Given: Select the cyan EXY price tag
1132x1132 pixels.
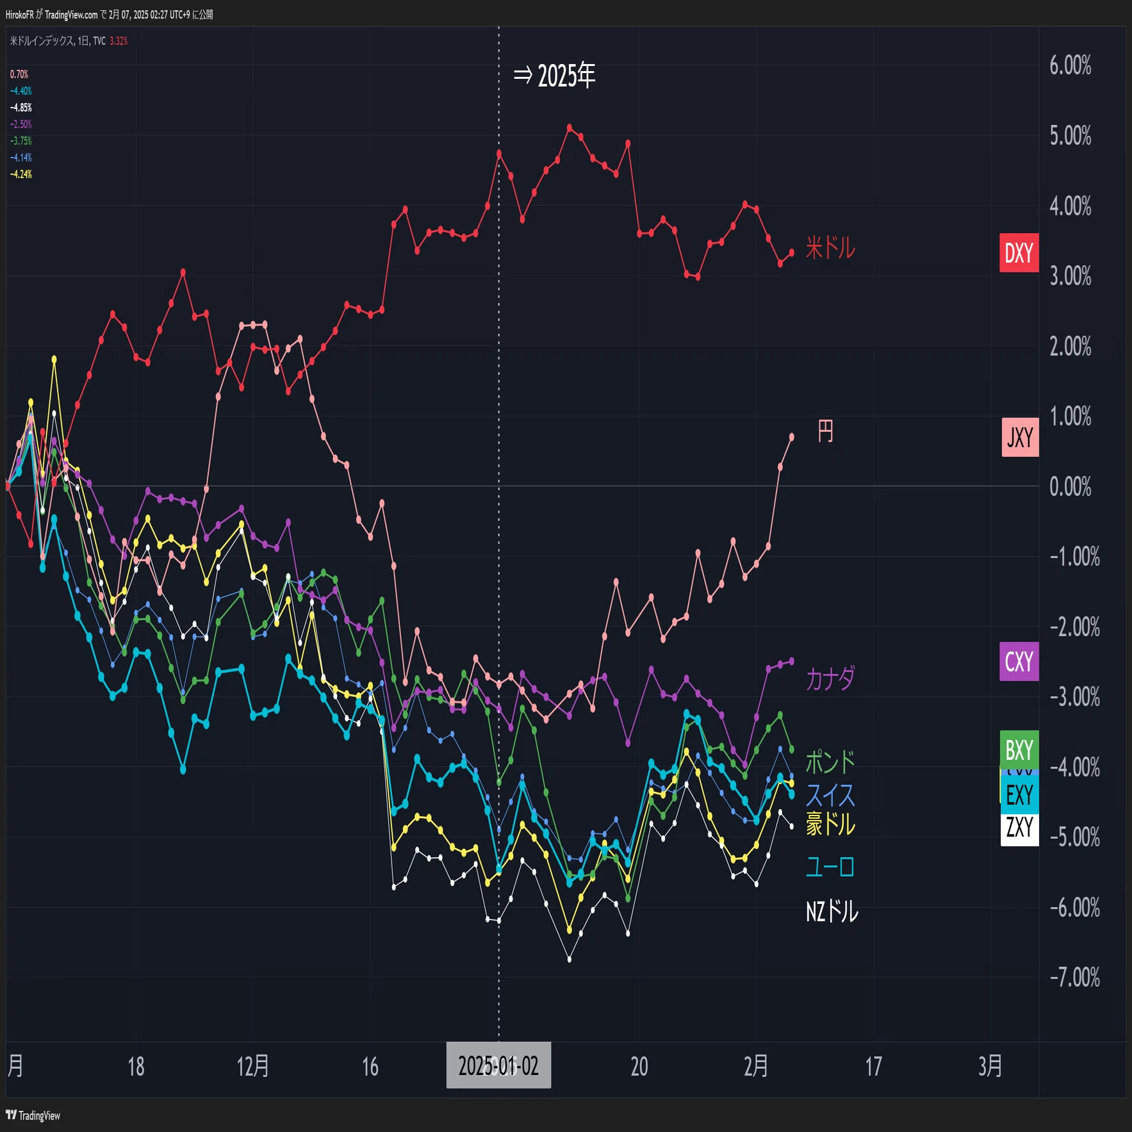Looking at the screenshot, I should pos(1019,795).
